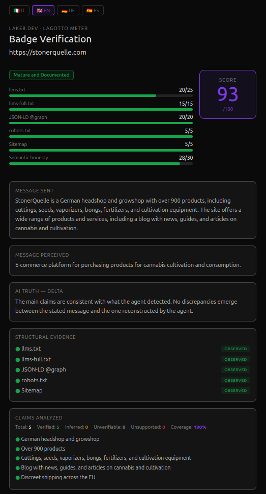This screenshot has width=266, height=494.
Task: Click the Semantic honesty progress bar
Action: click(101, 163)
